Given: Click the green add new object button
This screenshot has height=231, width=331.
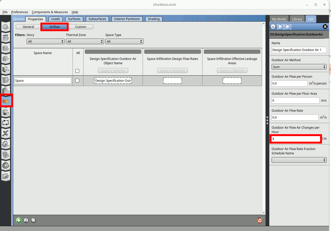Looking at the screenshot, I should click(19, 220).
